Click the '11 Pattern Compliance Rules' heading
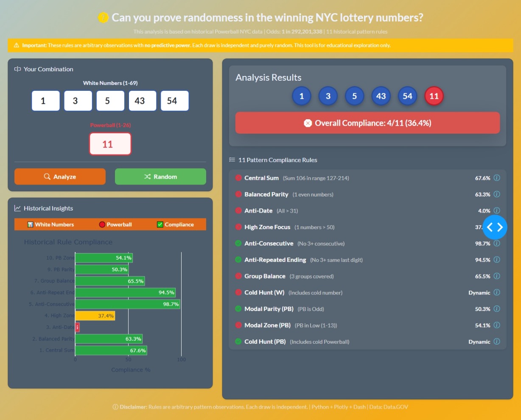Screen dimensions: 521x420 pos(278,160)
